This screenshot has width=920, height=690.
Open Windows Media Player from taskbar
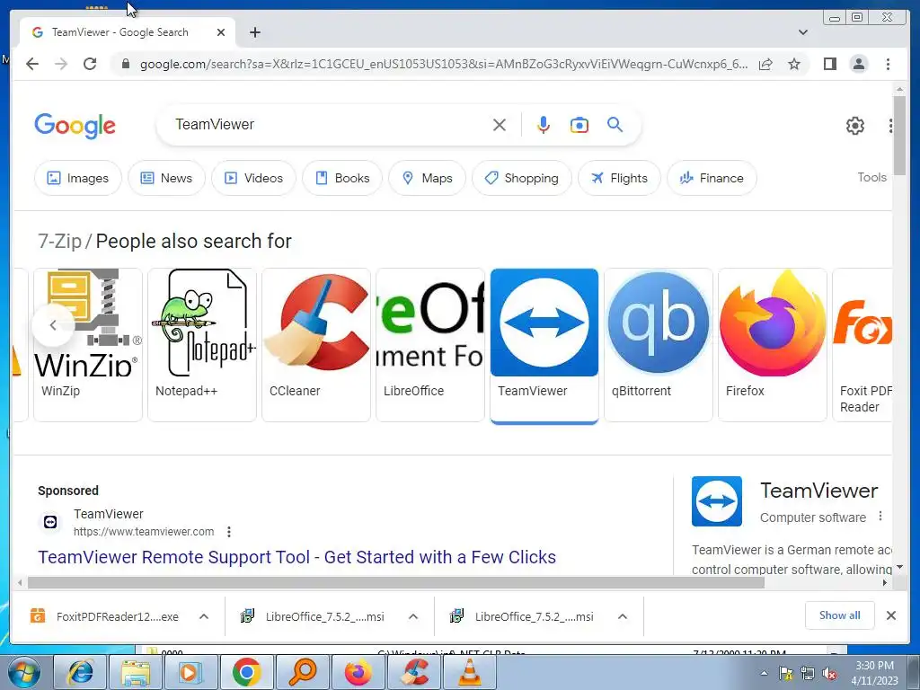pos(190,672)
